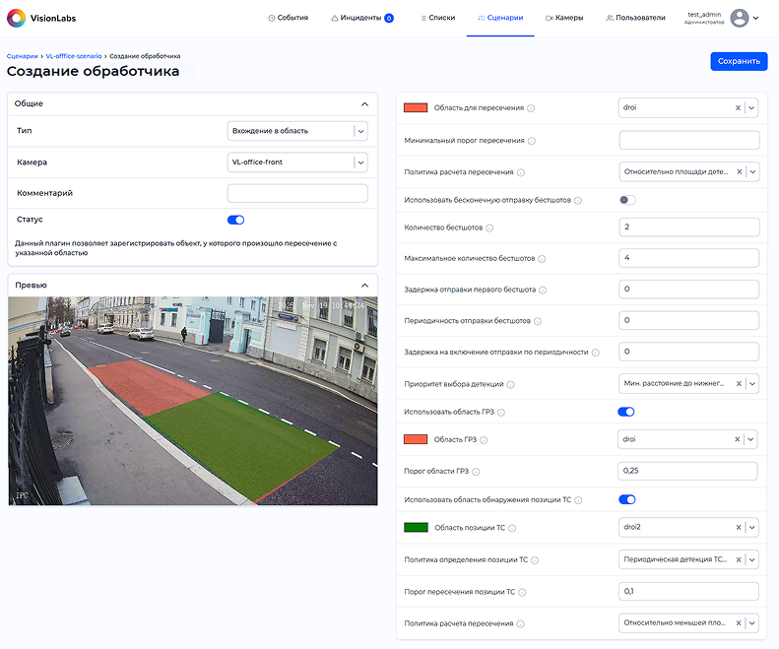
Task: Follow VL-offfice-scenario breadcrumb link
Action: (74, 56)
